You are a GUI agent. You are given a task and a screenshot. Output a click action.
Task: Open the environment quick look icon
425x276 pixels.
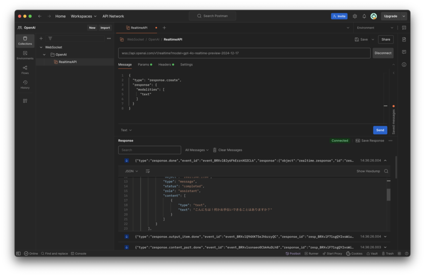[404, 28]
